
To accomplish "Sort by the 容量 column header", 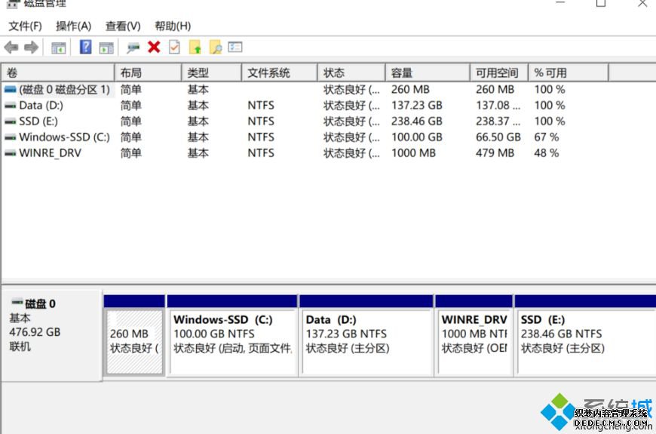I will 428,73.
